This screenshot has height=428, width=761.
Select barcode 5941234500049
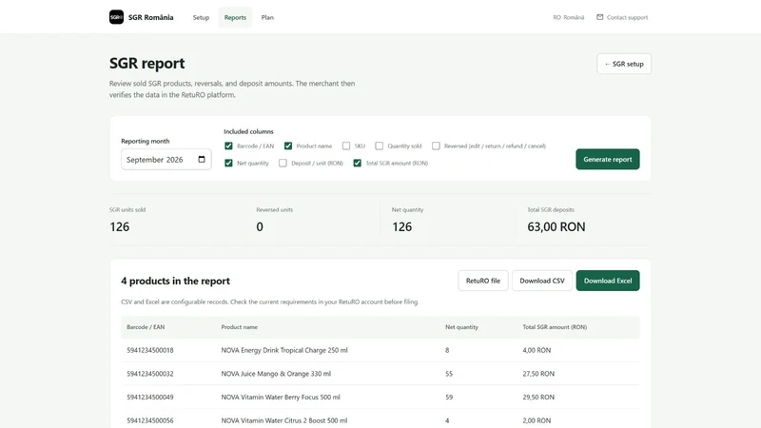point(150,397)
